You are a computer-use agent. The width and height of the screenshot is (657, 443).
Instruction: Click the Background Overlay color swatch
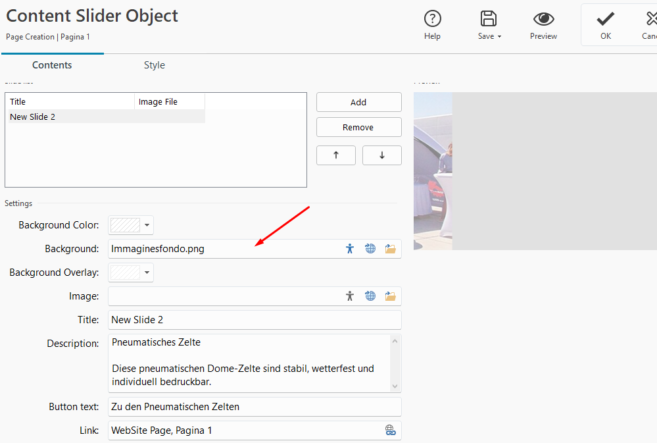point(125,273)
